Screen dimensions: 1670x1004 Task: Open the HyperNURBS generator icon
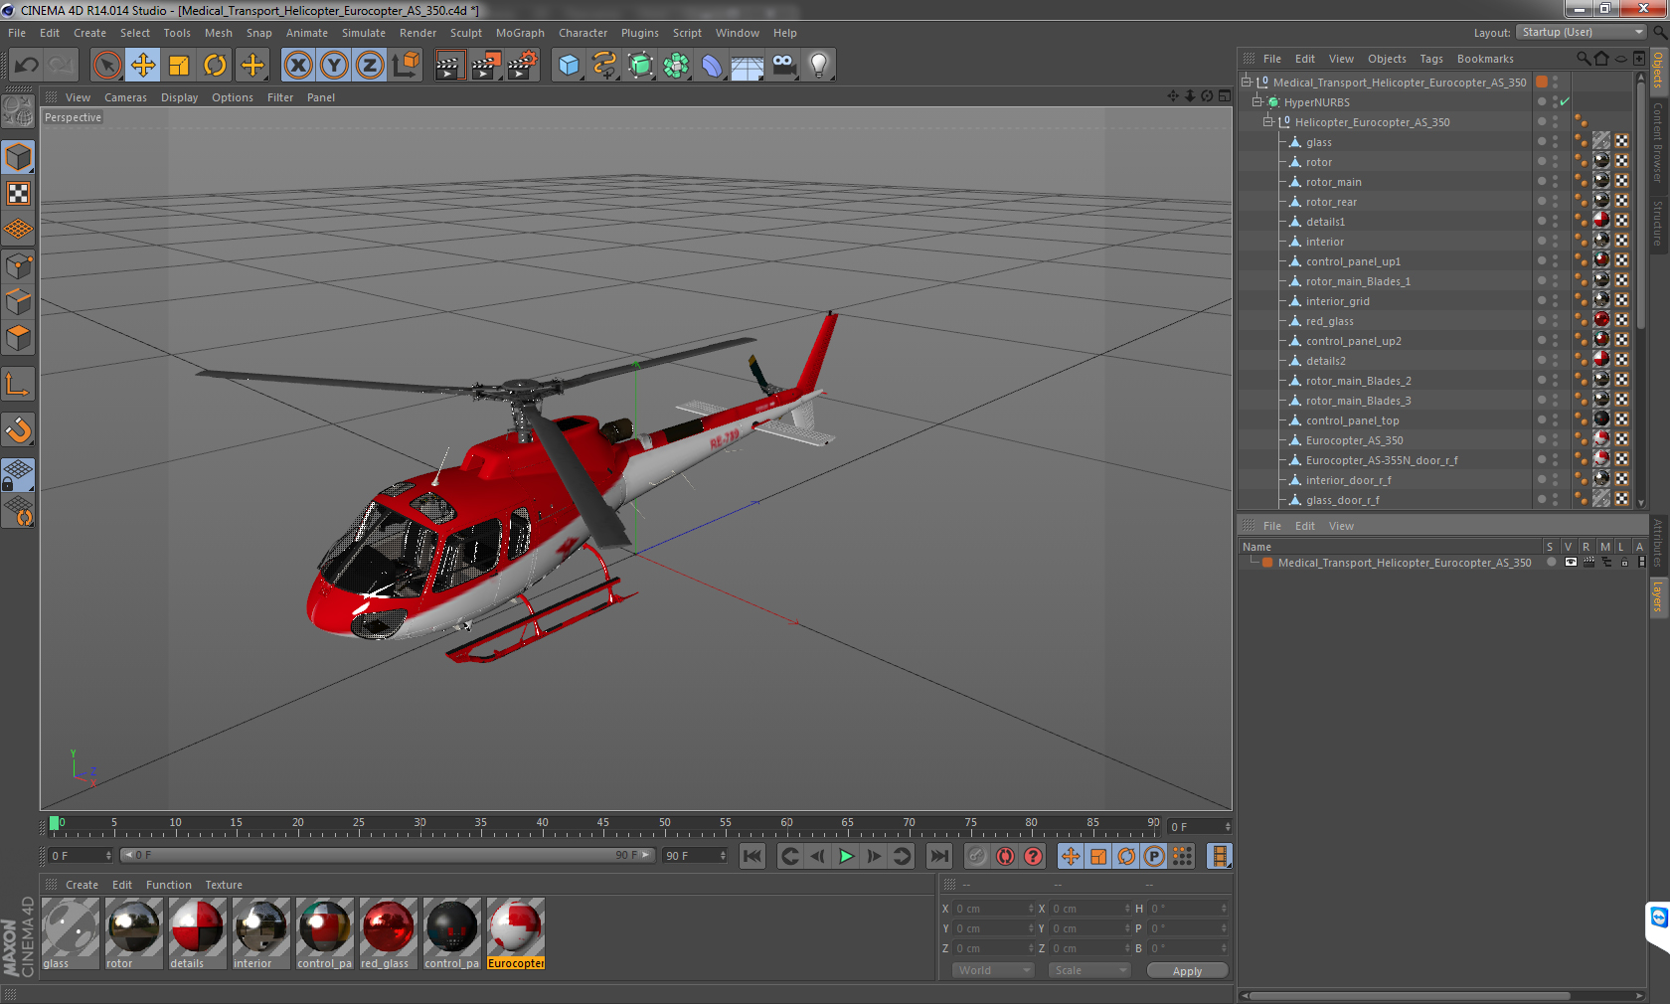640,66
